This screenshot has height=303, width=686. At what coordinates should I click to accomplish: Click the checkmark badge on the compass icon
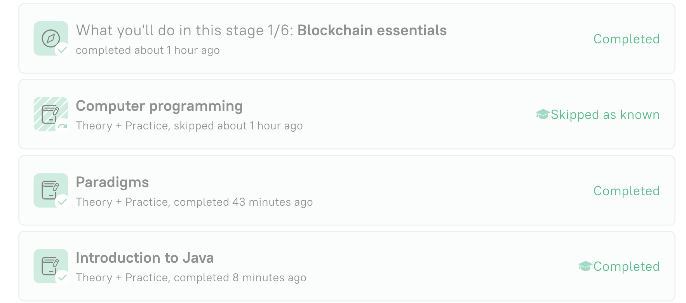point(62,50)
